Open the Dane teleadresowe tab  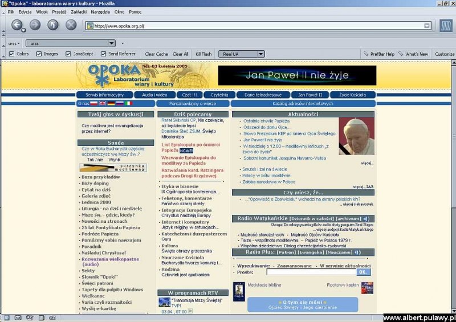click(263, 95)
